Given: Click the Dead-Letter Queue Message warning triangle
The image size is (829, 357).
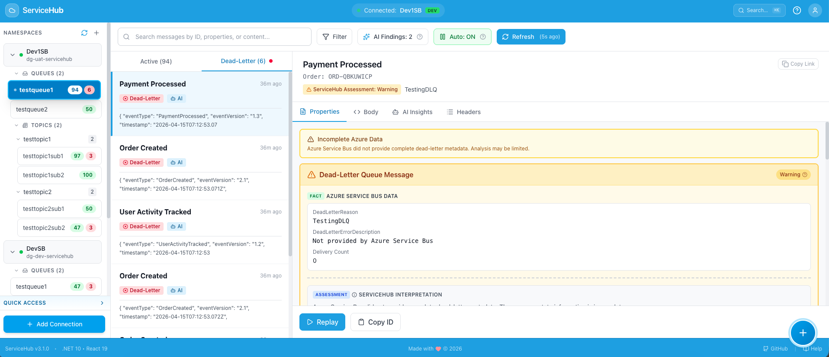Looking at the screenshot, I should [312, 175].
